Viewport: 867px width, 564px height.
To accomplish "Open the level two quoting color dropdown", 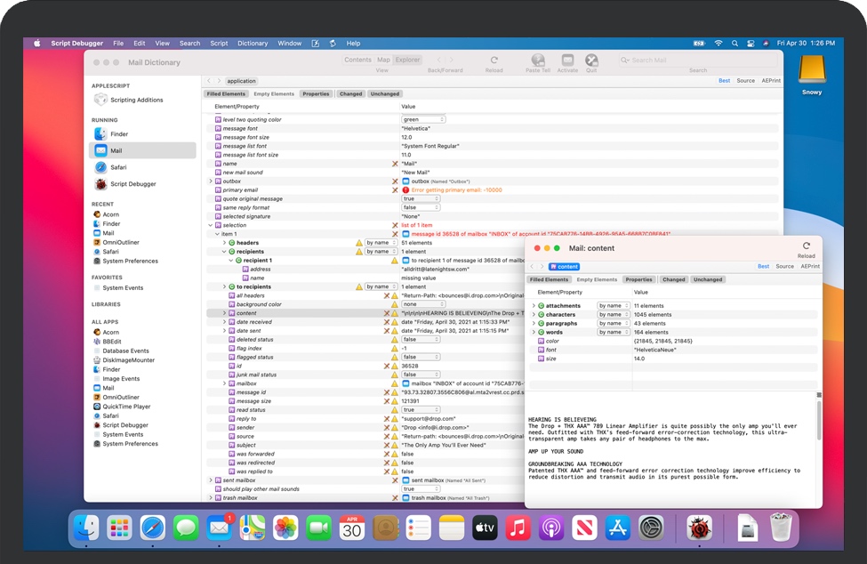I will click(422, 119).
